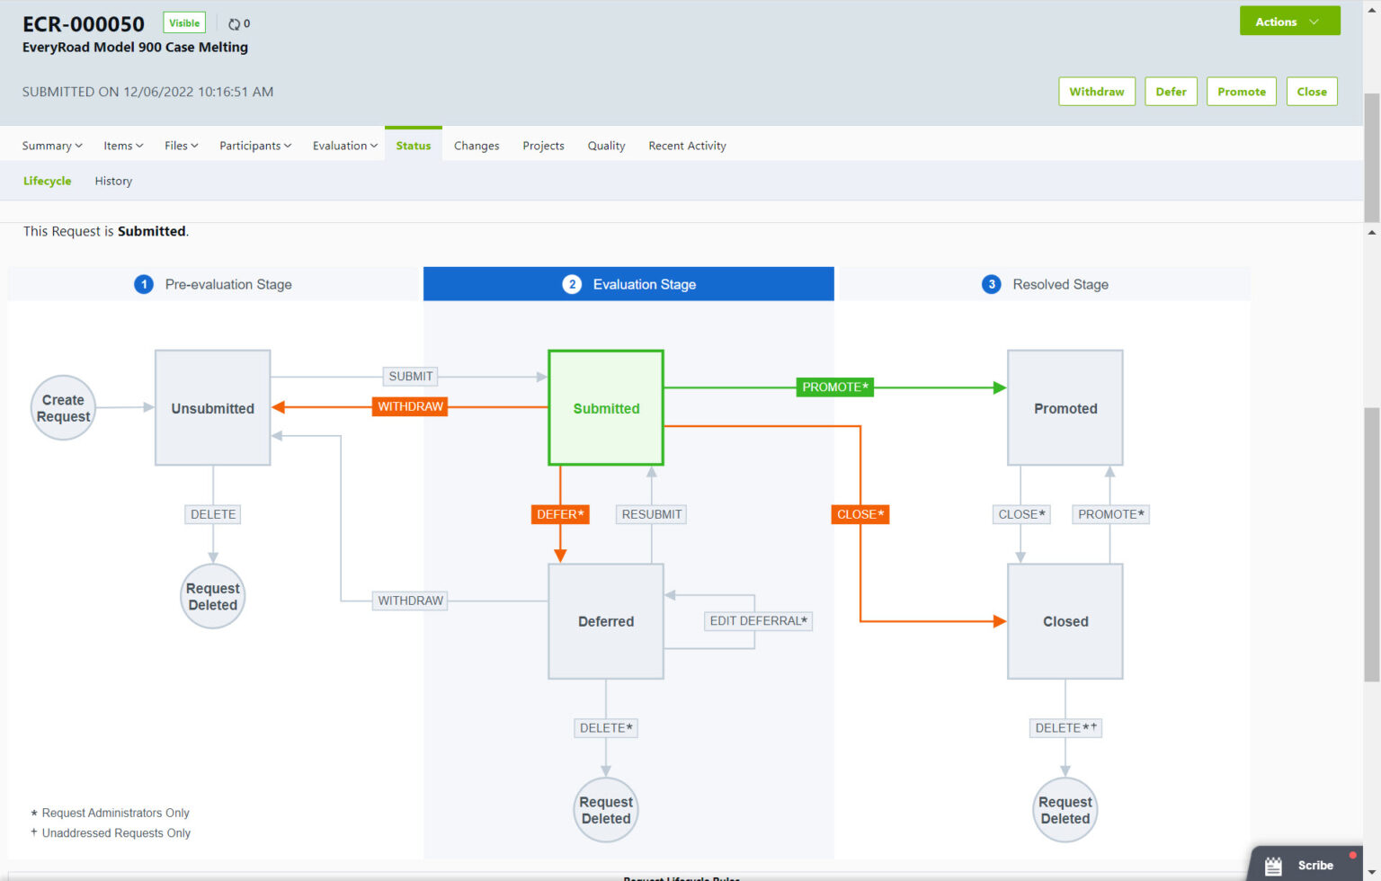Open the Quality tab
1381x881 pixels.
tap(605, 145)
